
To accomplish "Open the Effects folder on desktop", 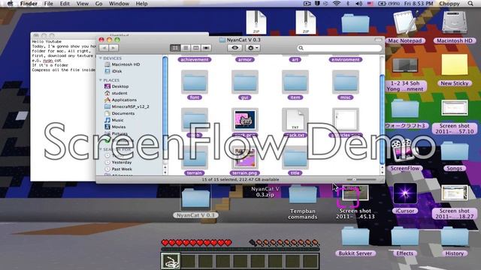I will pyautogui.click(x=404, y=236).
